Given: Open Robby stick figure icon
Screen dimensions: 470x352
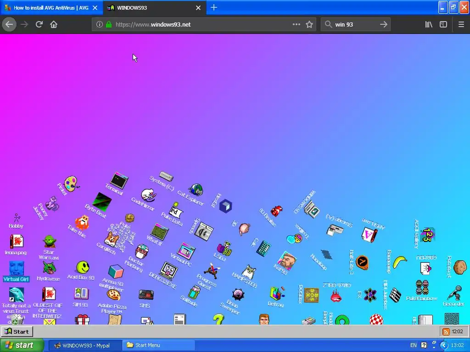Looking at the screenshot, I should coord(17,218).
